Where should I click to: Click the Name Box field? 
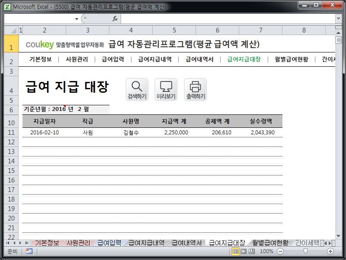pyautogui.click(x=39, y=19)
